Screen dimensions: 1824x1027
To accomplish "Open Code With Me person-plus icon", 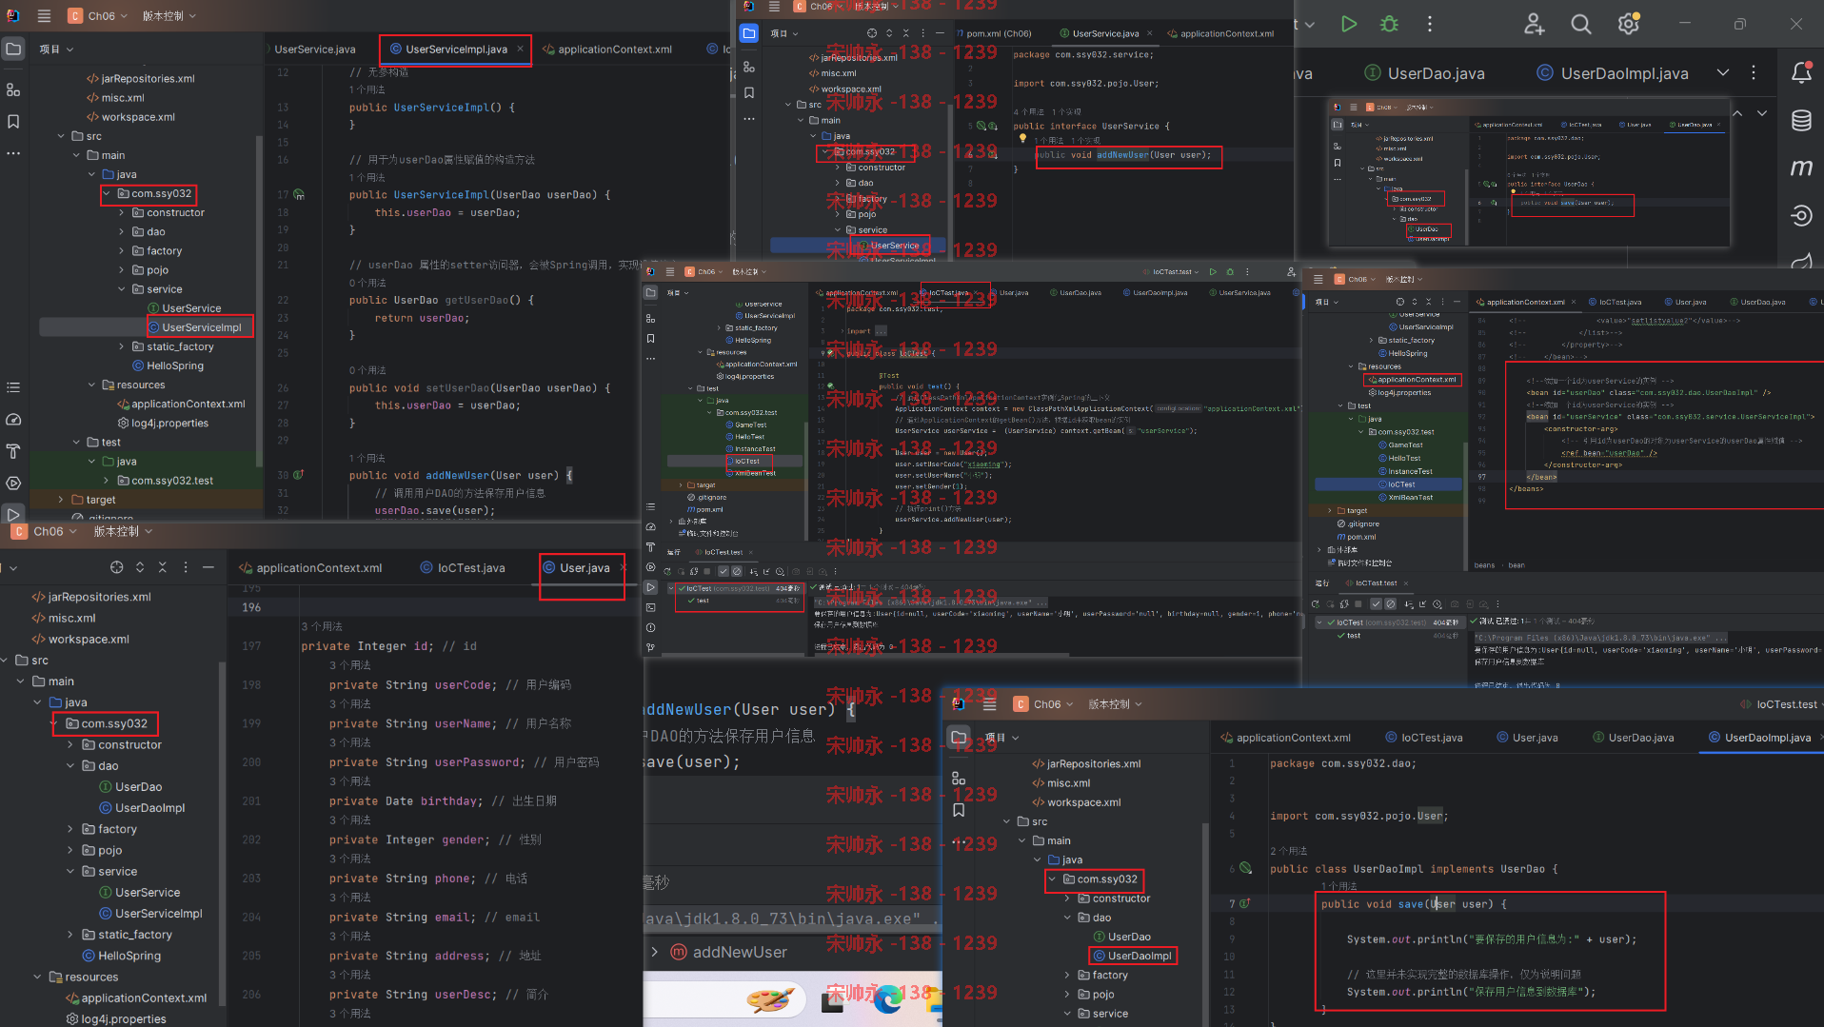I will [x=1534, y=25].
